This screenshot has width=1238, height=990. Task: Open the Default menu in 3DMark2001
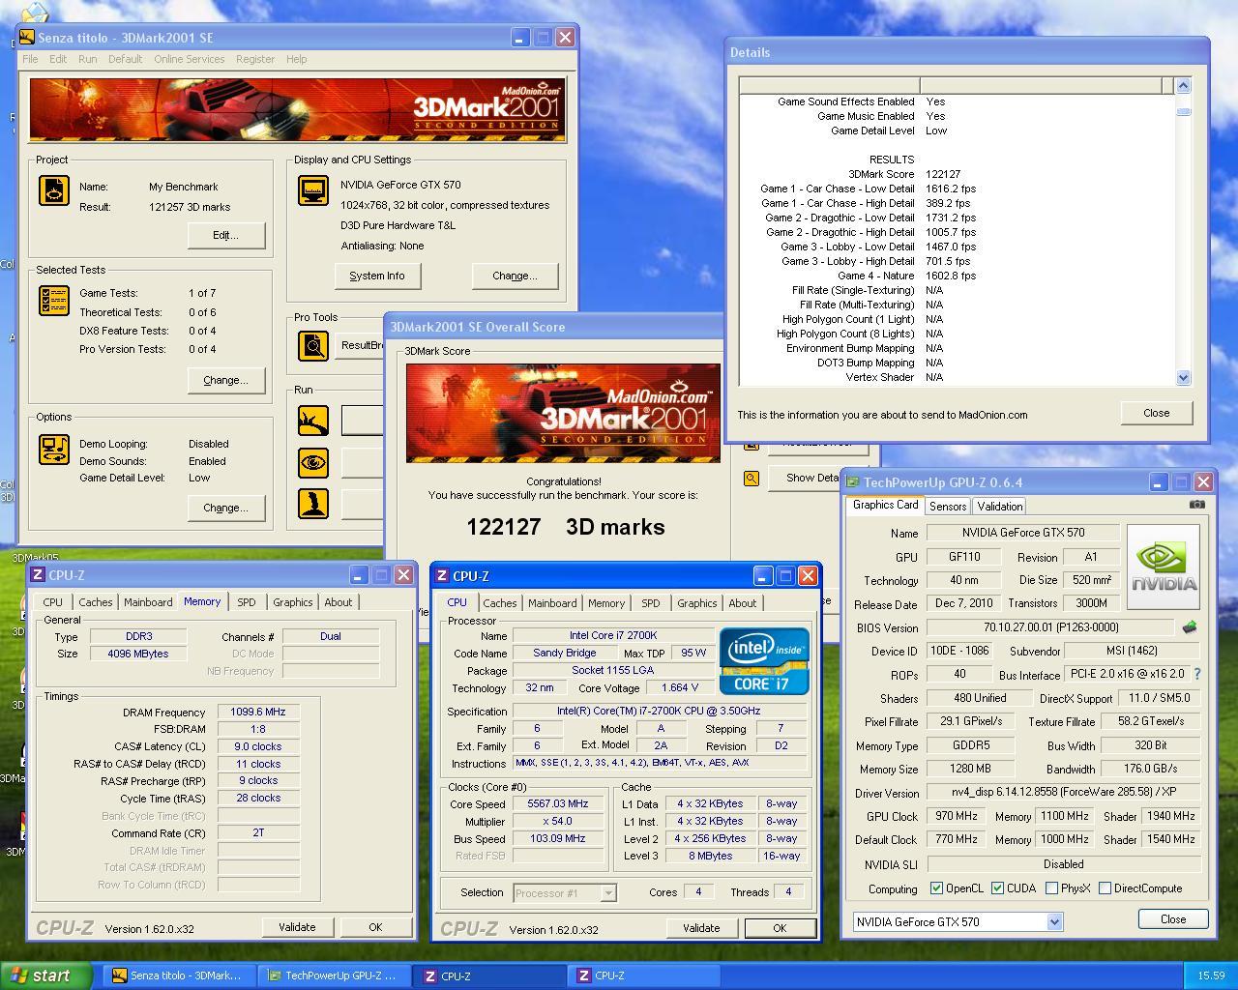tap(126, 59)
